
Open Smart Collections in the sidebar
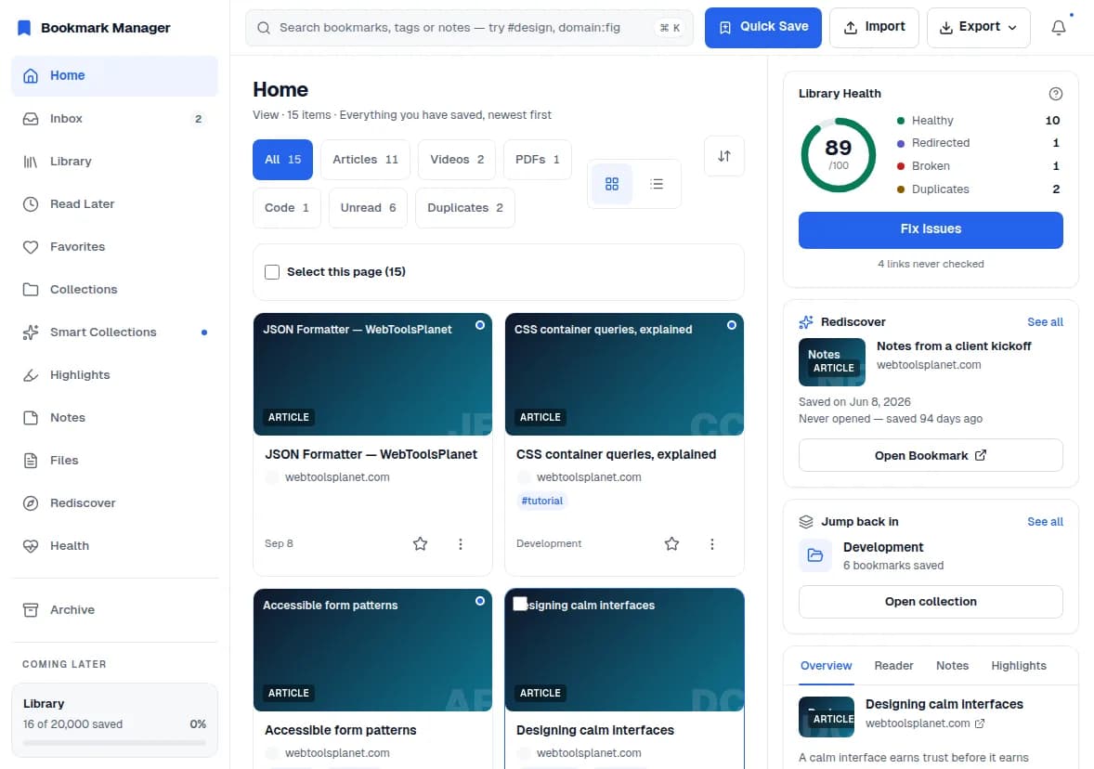[x=114, y=332]
